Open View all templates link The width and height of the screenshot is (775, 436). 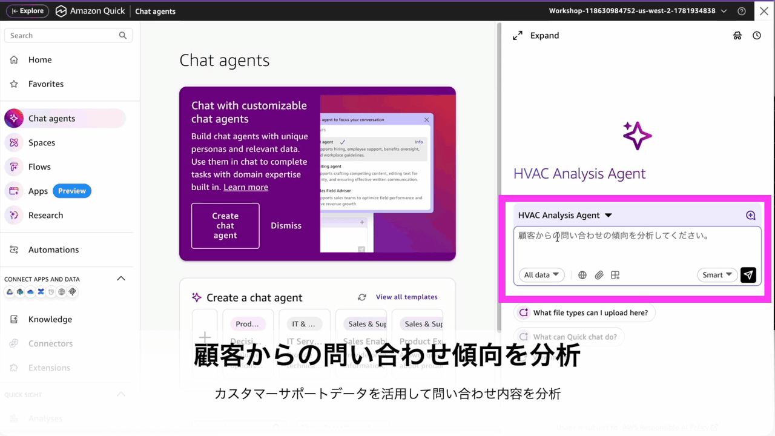(x=407, y=297)
